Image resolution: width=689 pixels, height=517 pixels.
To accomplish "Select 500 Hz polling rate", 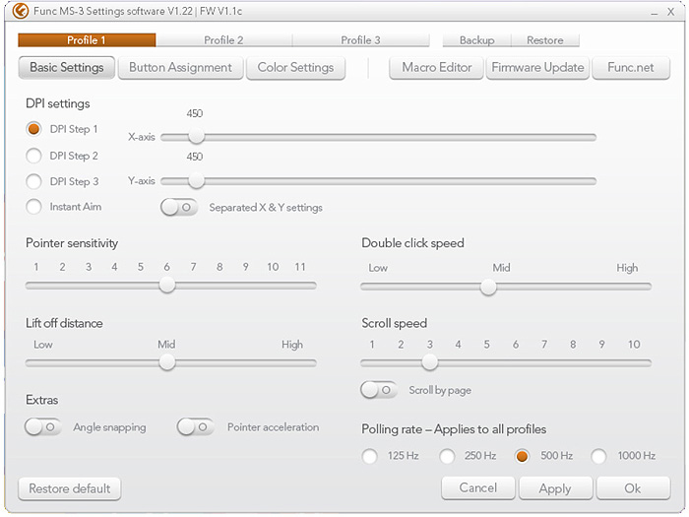I will [522, 456].
